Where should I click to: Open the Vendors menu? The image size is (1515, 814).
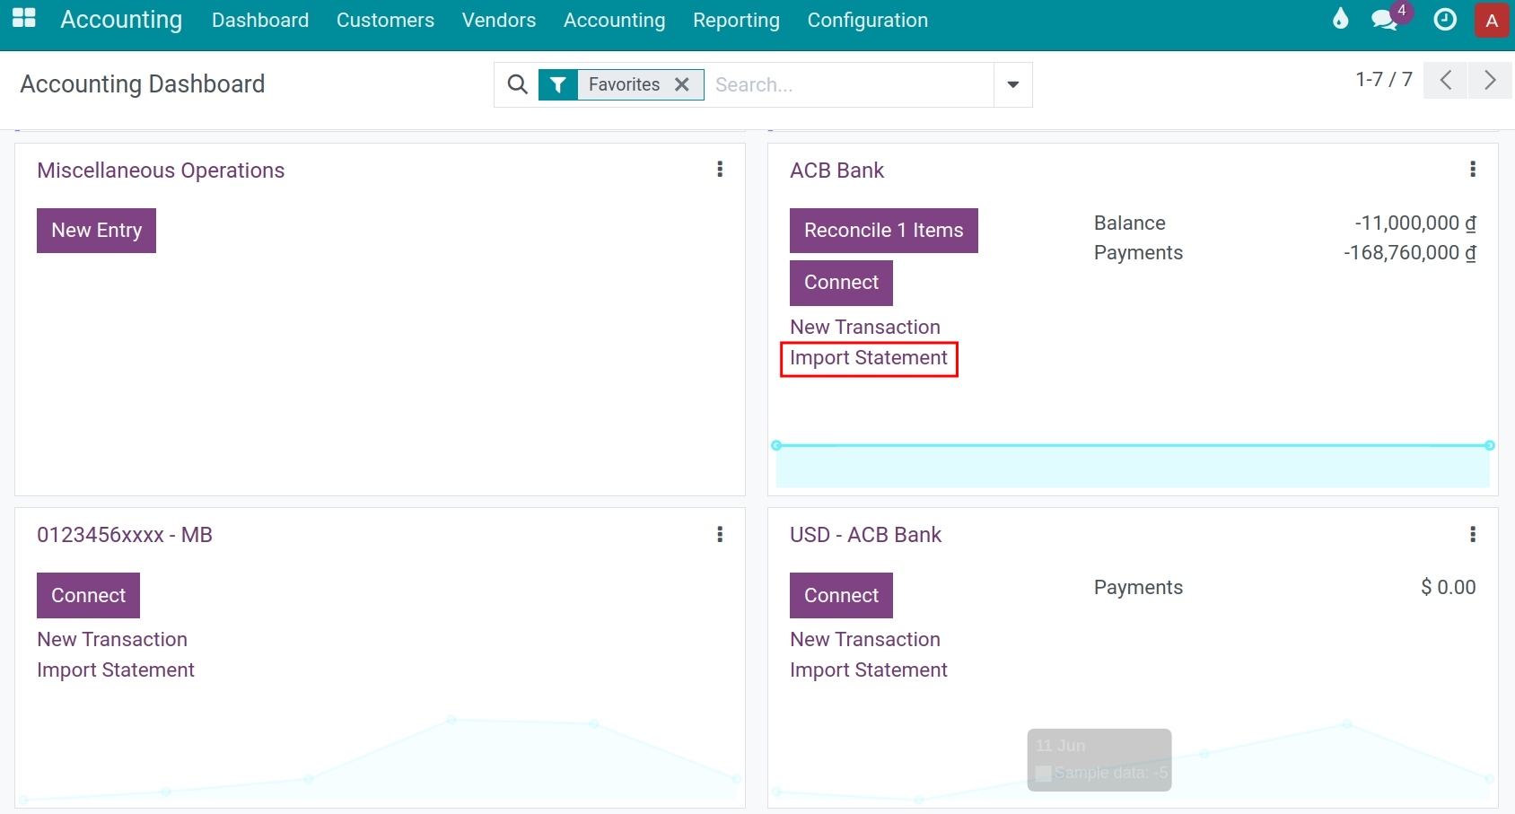(499, 20)
